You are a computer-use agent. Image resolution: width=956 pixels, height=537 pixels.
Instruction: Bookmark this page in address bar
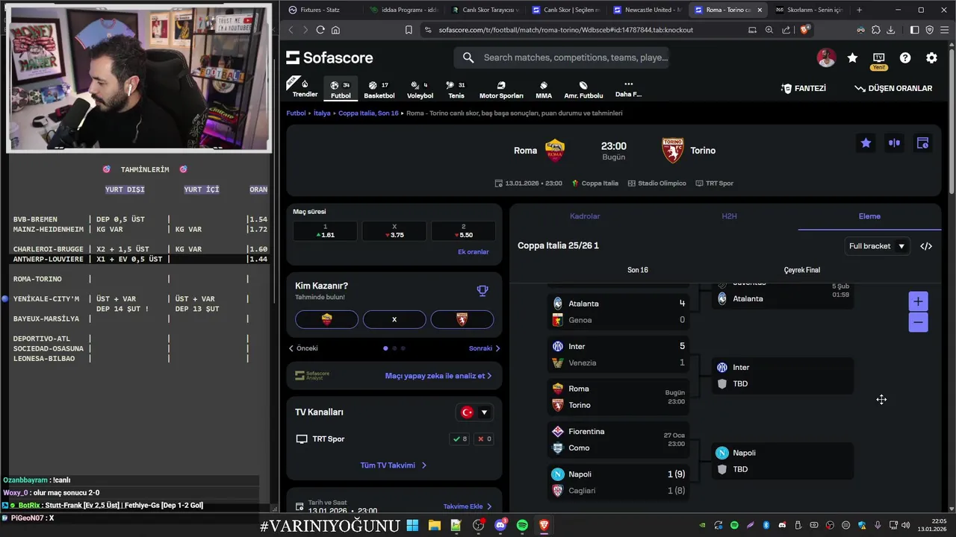(409, 30)
